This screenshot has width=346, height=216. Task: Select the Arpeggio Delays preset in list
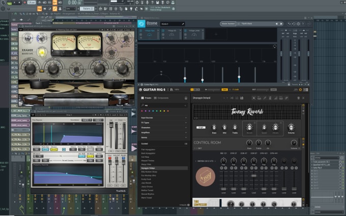tap(164, 168)
